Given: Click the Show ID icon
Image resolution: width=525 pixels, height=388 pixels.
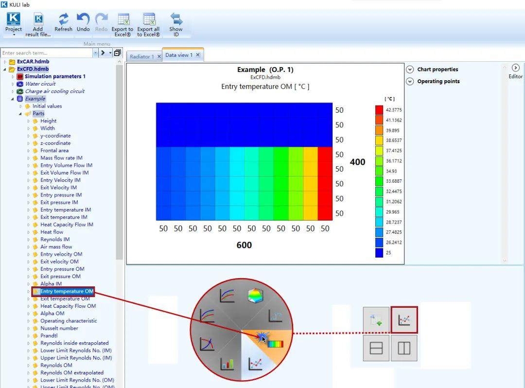Looking at the screenshot, I should 176,19.
